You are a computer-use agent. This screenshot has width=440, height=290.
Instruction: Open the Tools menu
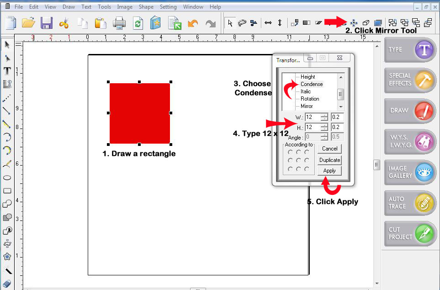(104, 7)
